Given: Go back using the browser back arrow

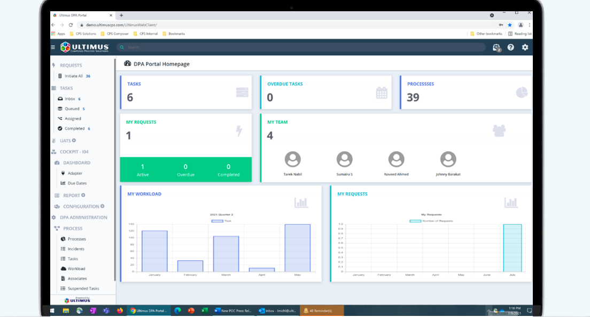Looking at the screenshot, I should pos(53,25).
